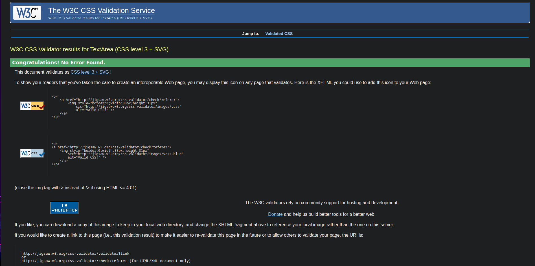Image resolution: width=535 pixels, height=266 pixels.
Task: Click the download a copy of this image paragraph
Action: pos(204,225)
